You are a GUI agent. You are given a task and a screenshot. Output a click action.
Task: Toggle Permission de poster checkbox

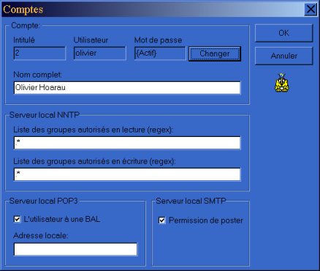162,220
